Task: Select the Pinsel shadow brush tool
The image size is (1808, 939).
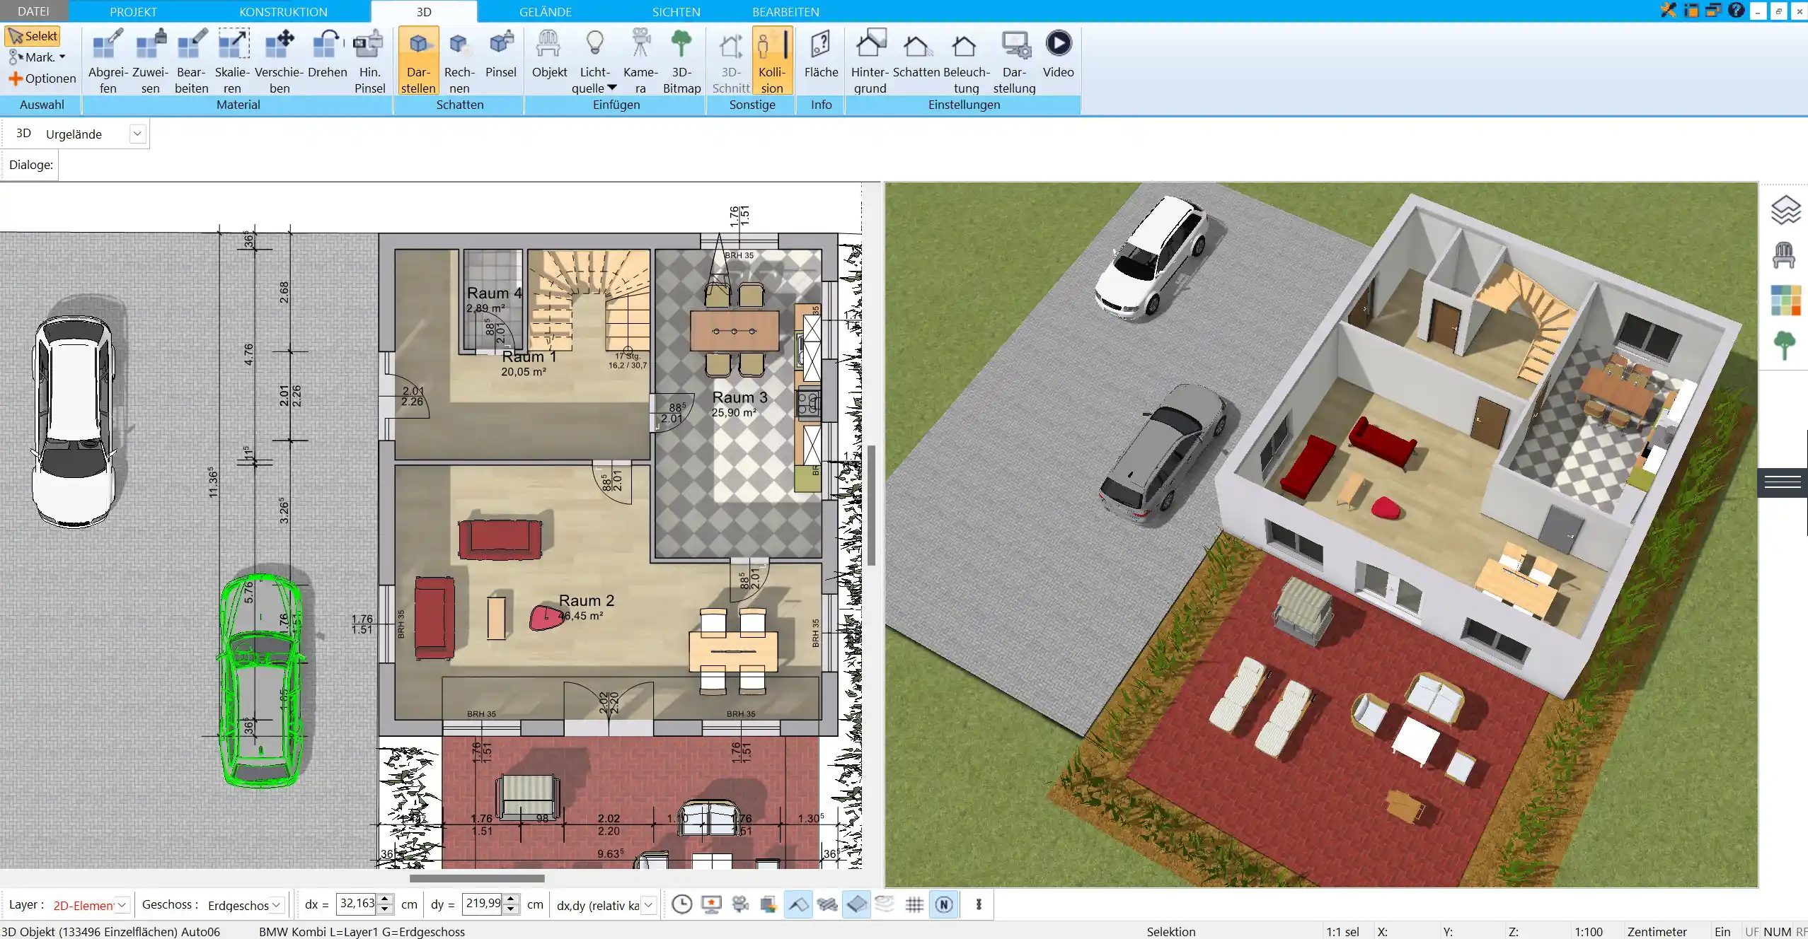Action: [x=501, y=54]
